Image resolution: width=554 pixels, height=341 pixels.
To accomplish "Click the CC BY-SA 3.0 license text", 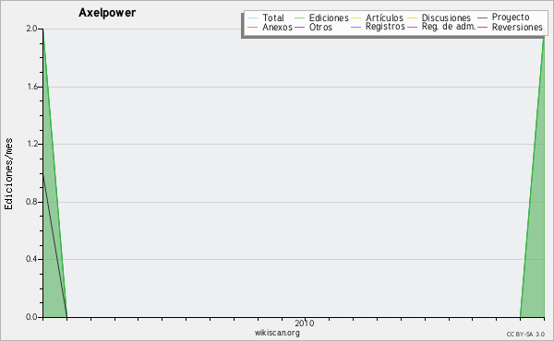I will click(525, 334).
